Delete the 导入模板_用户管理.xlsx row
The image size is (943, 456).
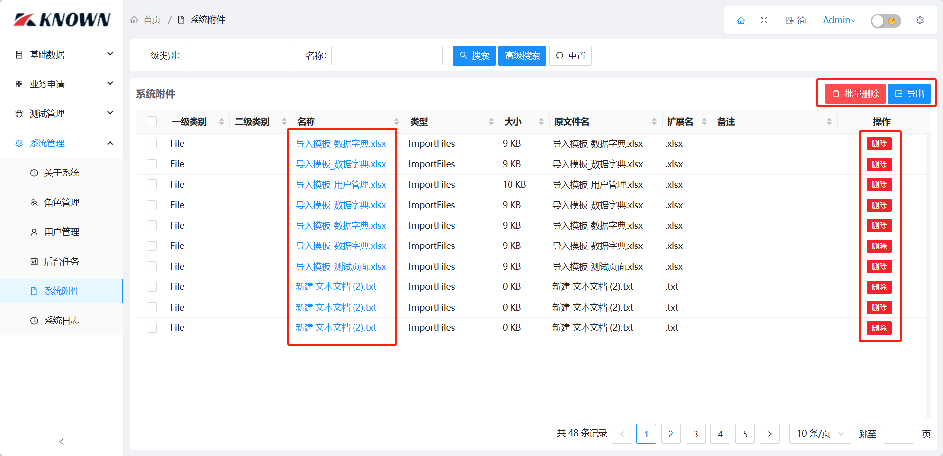tap(879, 185)
